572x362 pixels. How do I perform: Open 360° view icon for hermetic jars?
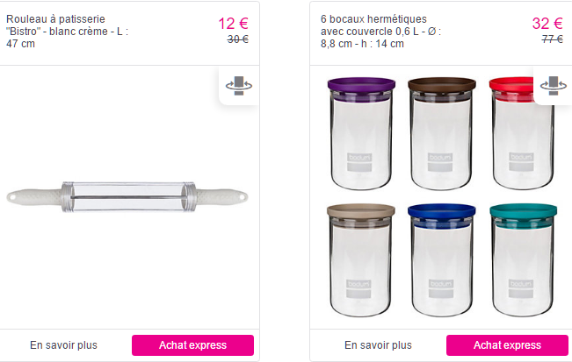(554, 86)
